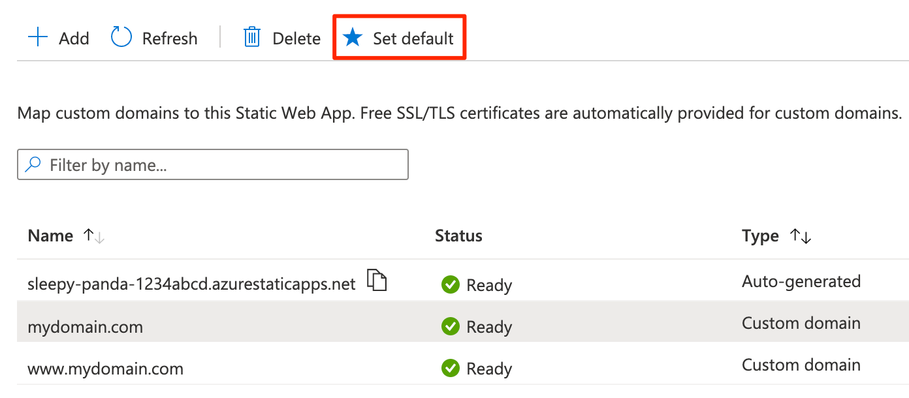
Task: Click the Refresh circular arrow icon
Action: tap(121, 38)
